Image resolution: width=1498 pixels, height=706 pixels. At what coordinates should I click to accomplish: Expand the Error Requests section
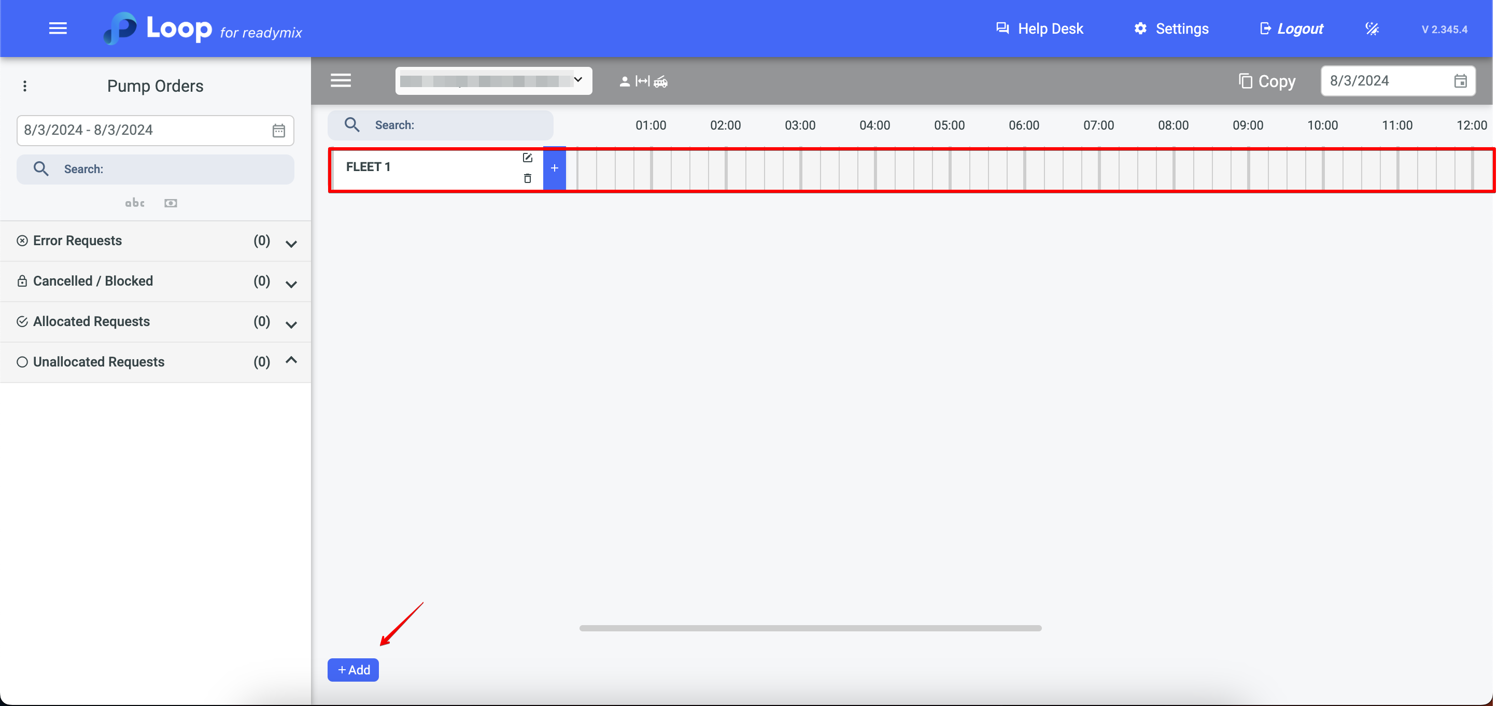[291, 244]
